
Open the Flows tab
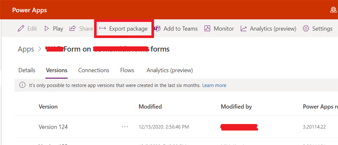click(x=127, y=70)
